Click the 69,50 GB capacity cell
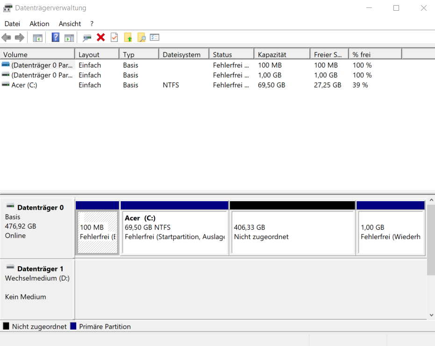Image resolution: width=435 pixels, height=346 pixels. coord(271,85)
